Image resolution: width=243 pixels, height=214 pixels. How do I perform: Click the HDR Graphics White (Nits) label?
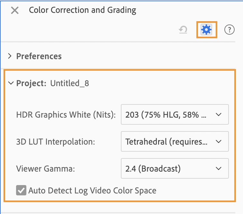coord(66,114)
